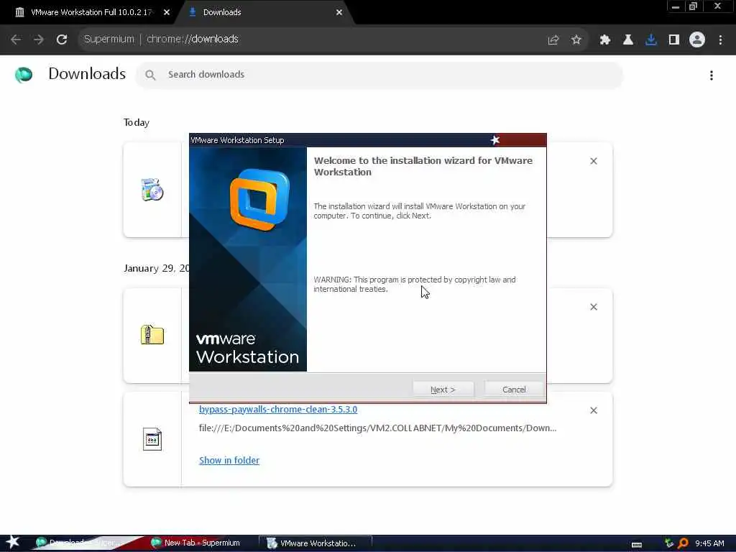Click the green network tray icon
Image resolution: width=736 pixels, height=552 pixels.
669,543
